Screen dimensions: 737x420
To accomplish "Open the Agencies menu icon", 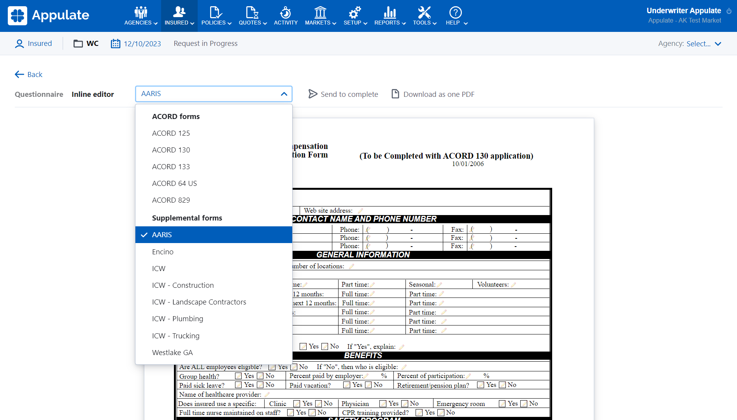I will coord(141,12).
